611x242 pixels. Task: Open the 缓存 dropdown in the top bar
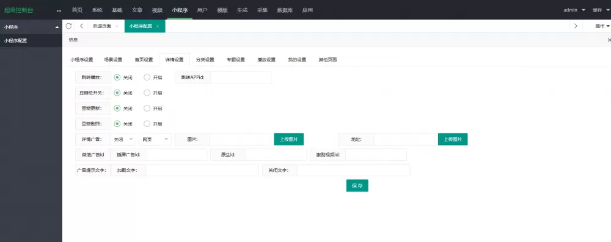pyautogui.click(x=601, y=10)
